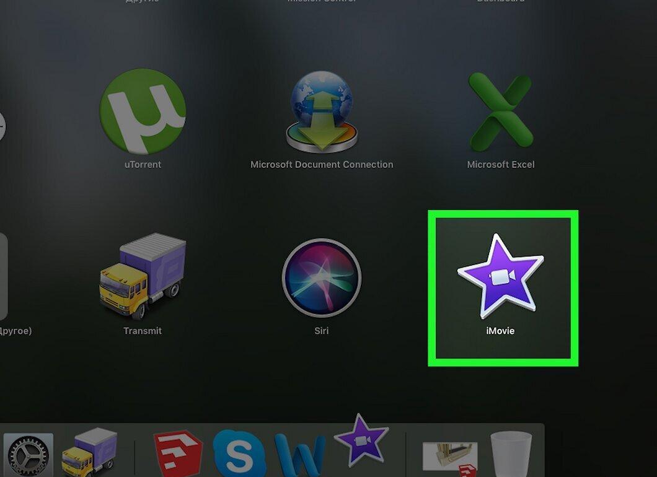Click the iMovie star in the Dock
The height and width of the screenshot is (477, 657).
(x=361, y=440)
